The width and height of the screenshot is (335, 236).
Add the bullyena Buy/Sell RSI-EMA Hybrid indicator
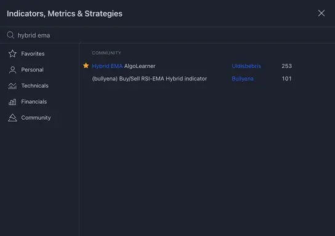pyautogui.click(x=150, y=79)
